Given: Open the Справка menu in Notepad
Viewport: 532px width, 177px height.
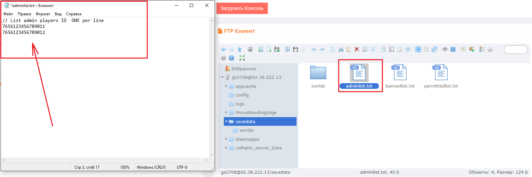Looking at the screenshot, I should tap(74, 14).
